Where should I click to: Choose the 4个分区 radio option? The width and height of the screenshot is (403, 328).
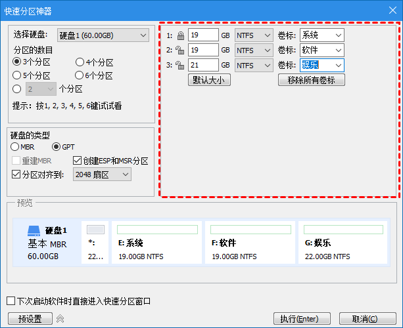click(x=80, y=62)
